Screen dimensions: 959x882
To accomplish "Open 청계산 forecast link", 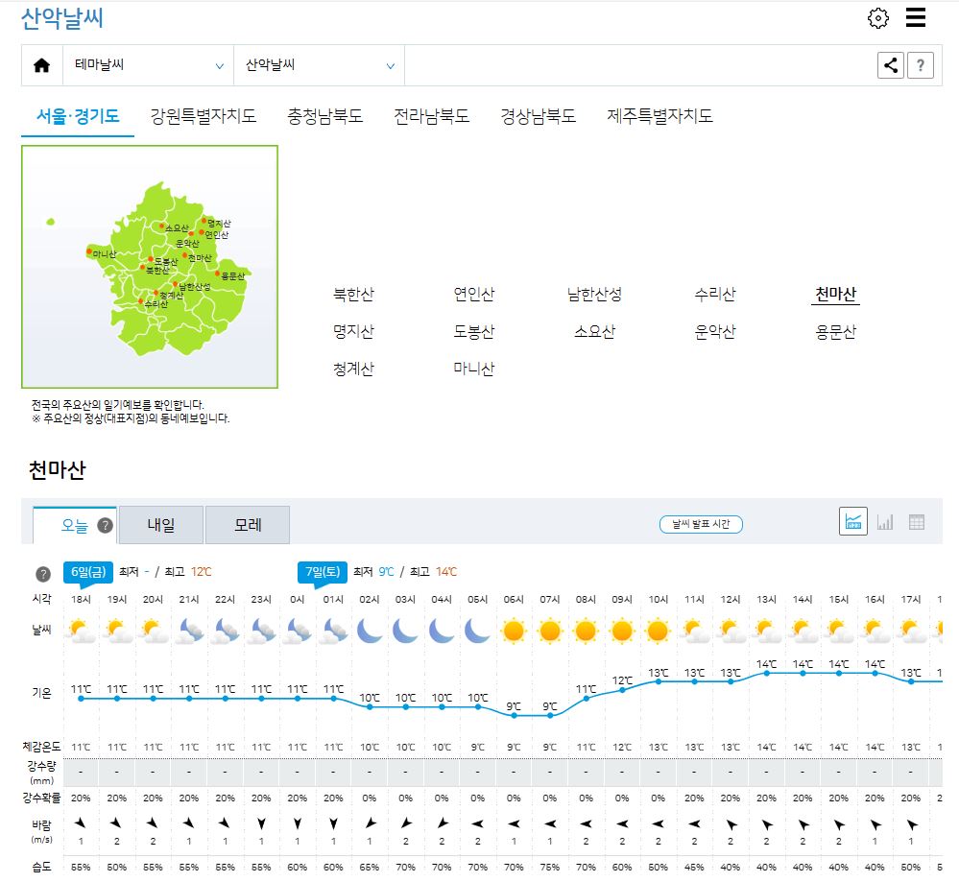I will [353, 369].
